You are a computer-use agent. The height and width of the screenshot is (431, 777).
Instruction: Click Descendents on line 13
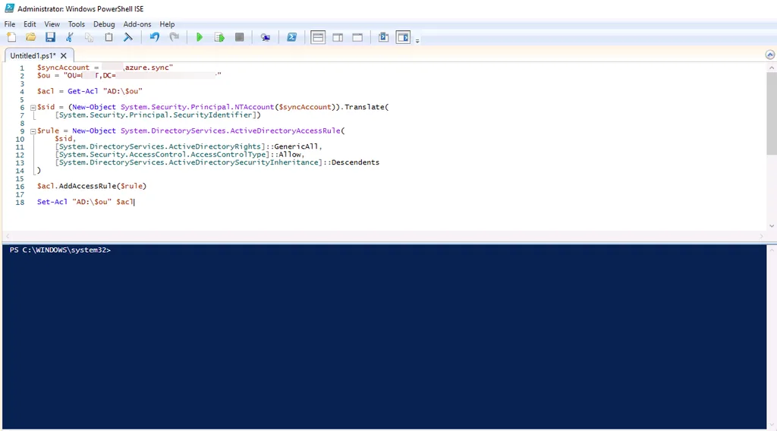point(355,162)
